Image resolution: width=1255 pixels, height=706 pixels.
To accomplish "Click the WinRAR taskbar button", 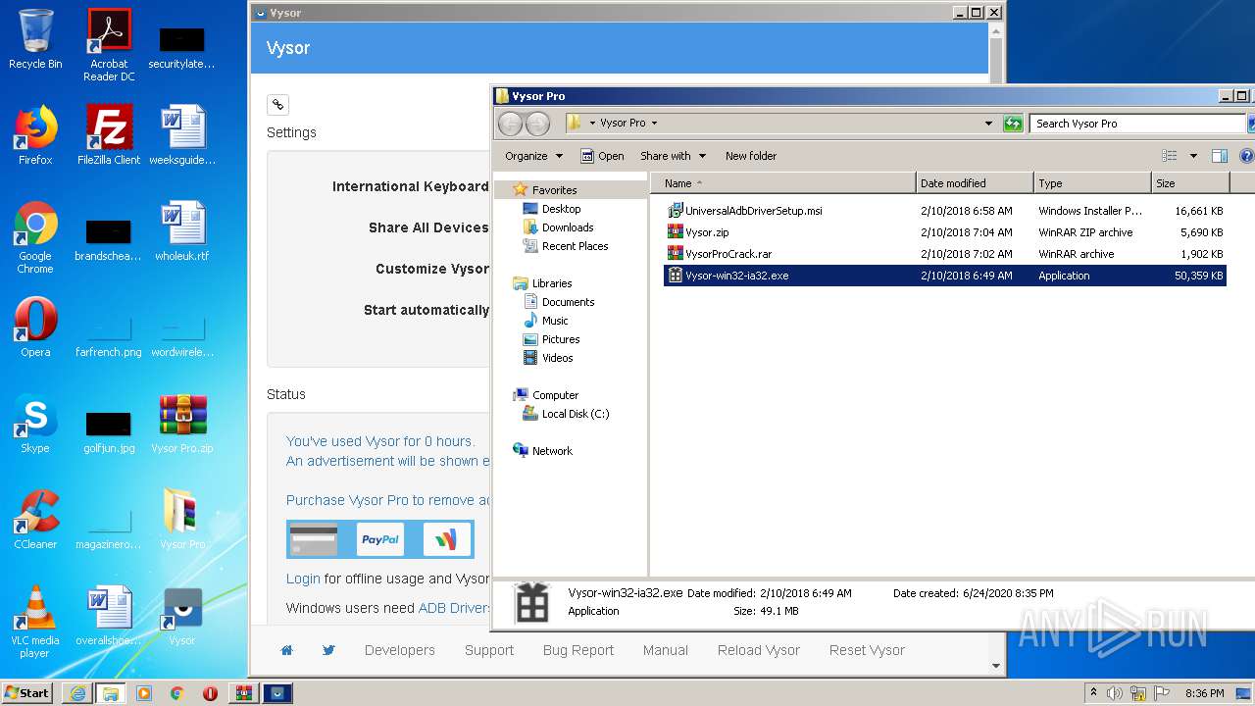I will (243, 693).
